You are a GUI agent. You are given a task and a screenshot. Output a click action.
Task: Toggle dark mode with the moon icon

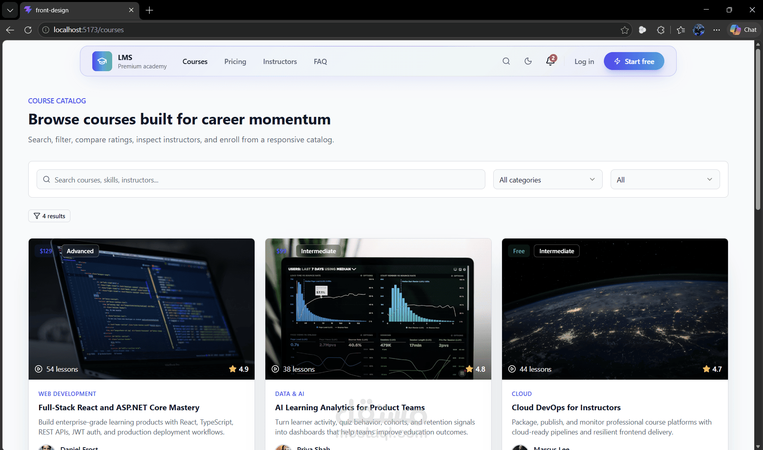[x=528, y=61]
